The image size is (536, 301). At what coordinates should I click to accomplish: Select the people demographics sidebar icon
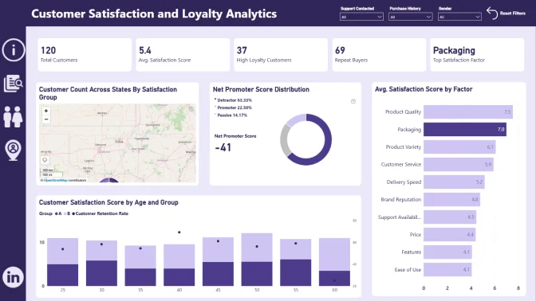pos(13,117)
